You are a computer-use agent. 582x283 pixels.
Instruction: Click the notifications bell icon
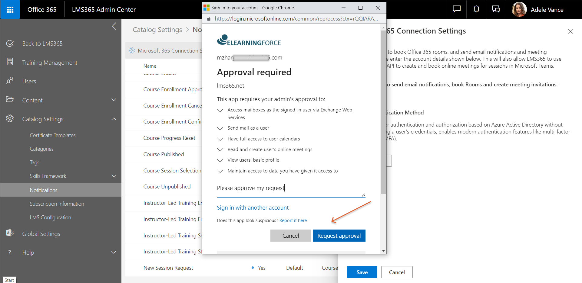coord(476,9)
